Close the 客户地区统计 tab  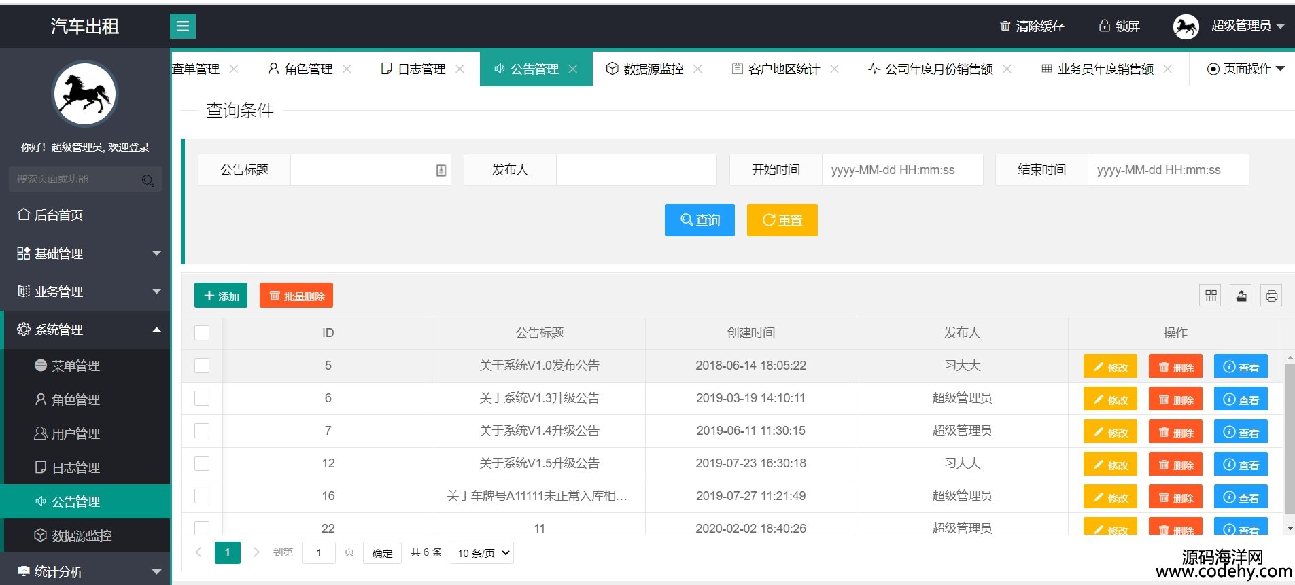834,69
